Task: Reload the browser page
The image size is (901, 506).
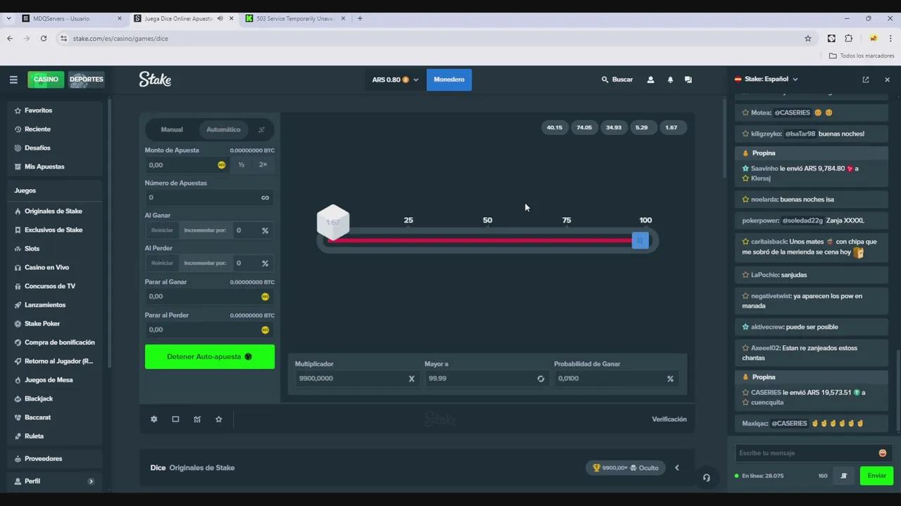Action: point(44,38)
